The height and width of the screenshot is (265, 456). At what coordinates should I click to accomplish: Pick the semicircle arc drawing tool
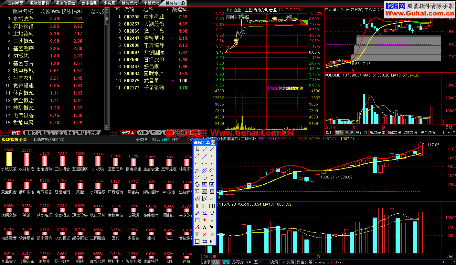point(205,177)
